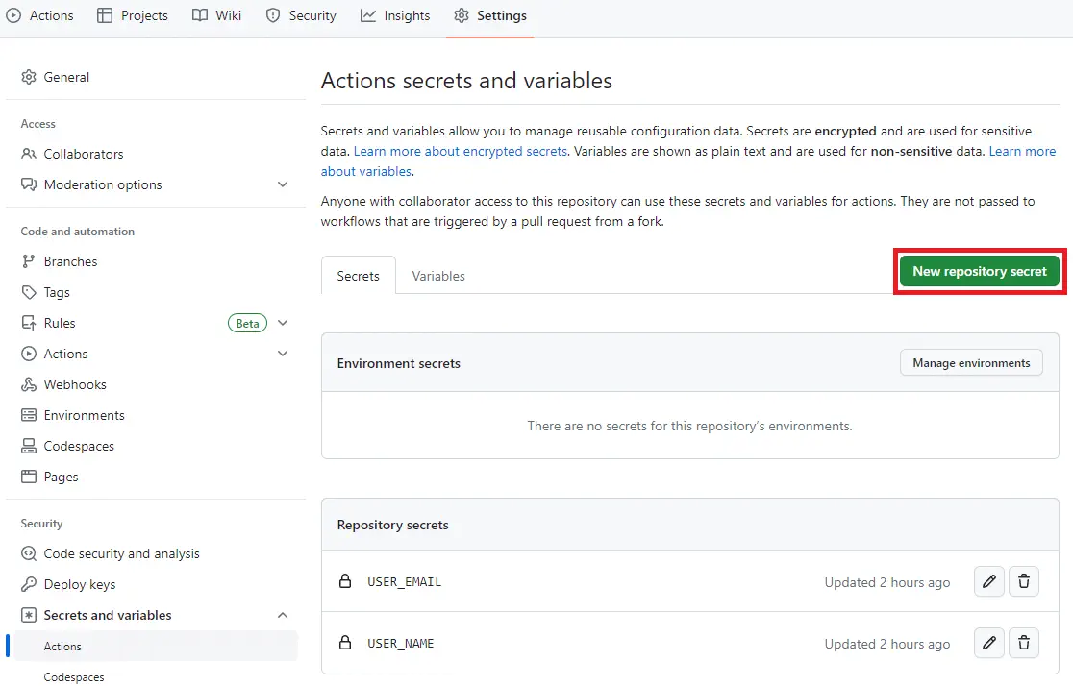Follow Learn more about encrypted secrets link

tap(461, 151)
